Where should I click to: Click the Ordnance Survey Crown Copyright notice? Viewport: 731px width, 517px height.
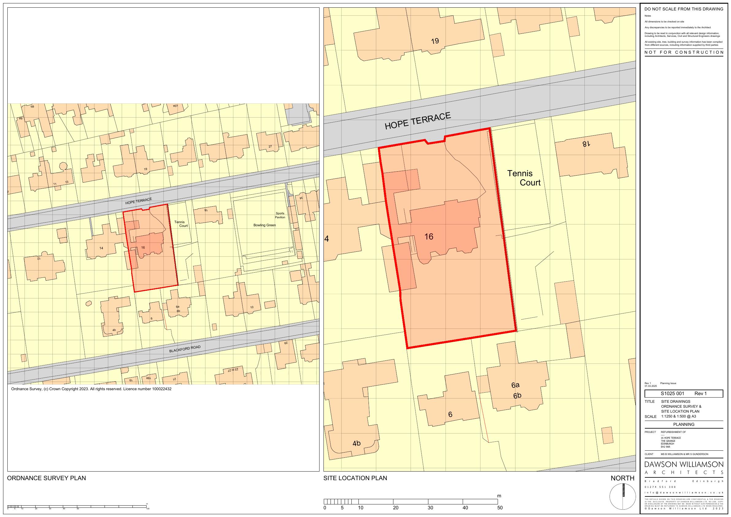pyautogui.click(x=91, y=389)
